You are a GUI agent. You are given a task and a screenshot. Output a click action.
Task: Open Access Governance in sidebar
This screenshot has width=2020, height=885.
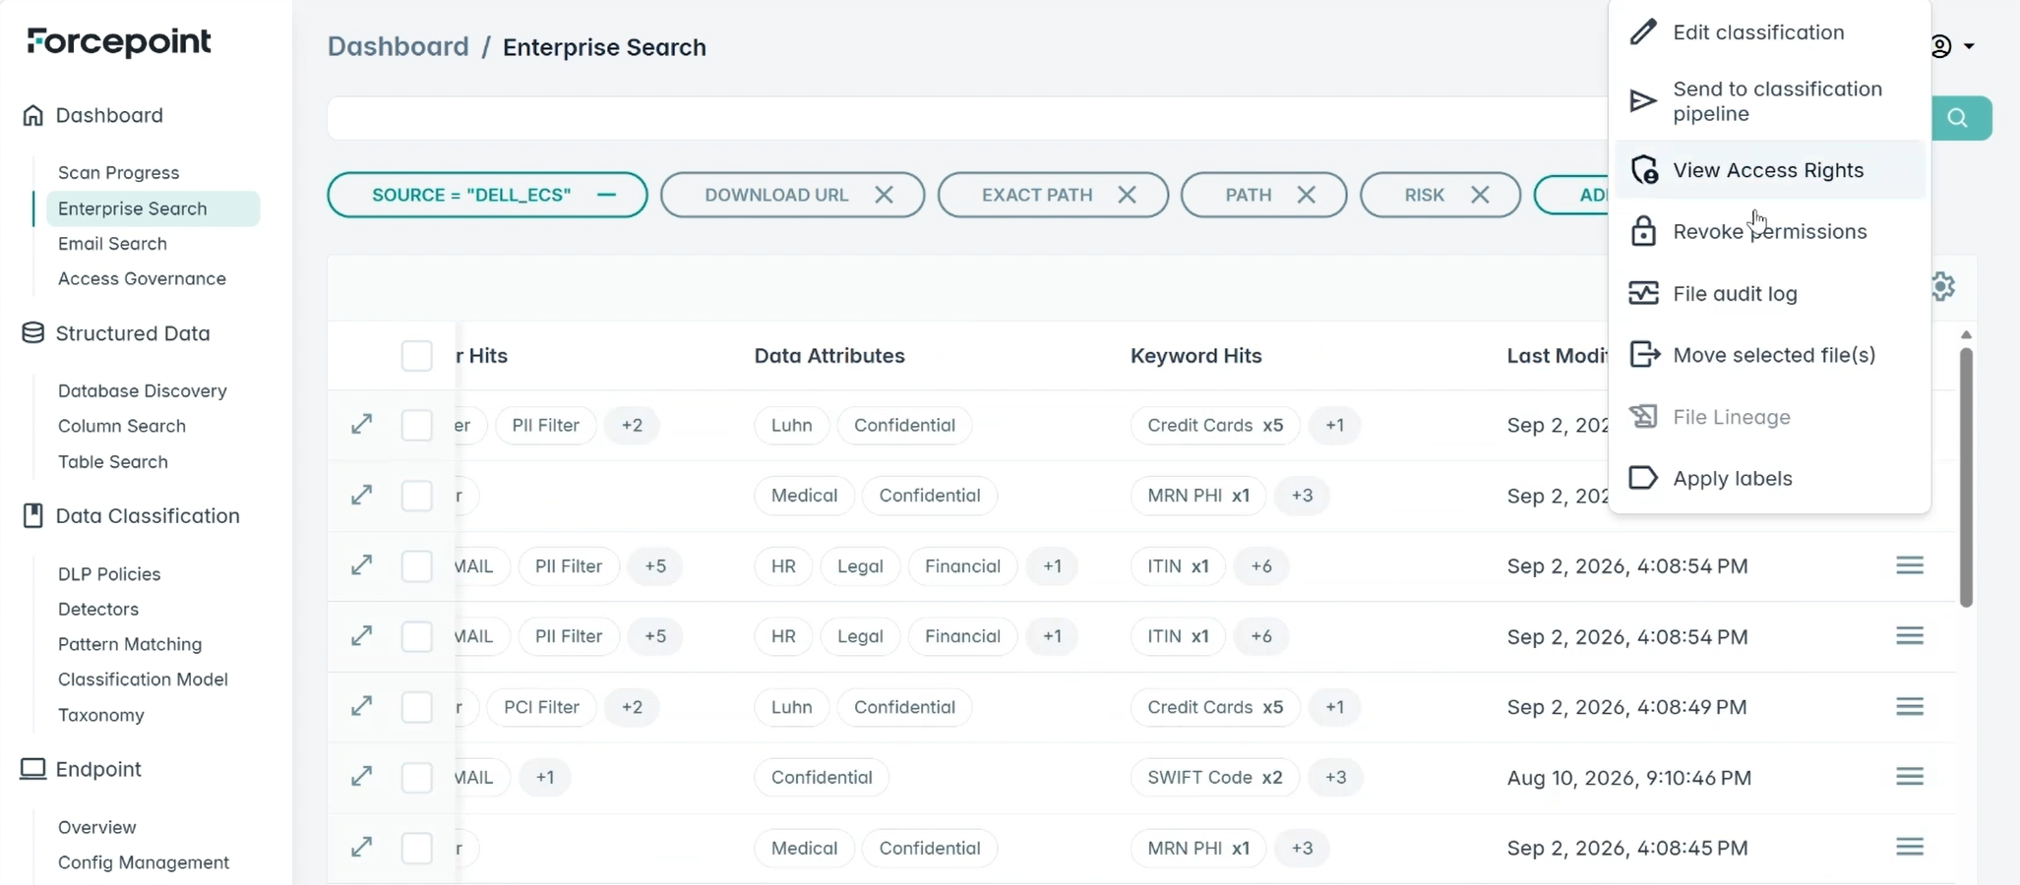click(x=142, y=278)
